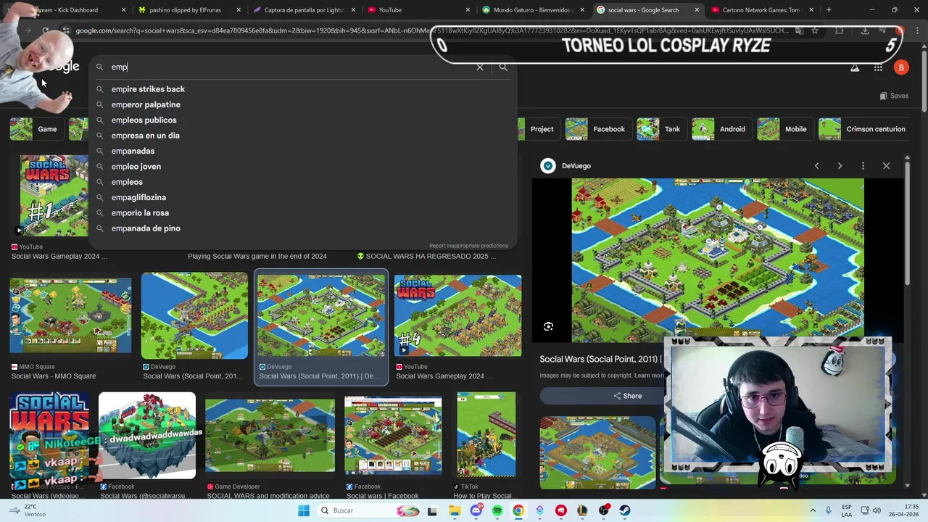Open large Social Wars preview image
928x522 pixels.
pyautogui.click(x=718, y=261)
